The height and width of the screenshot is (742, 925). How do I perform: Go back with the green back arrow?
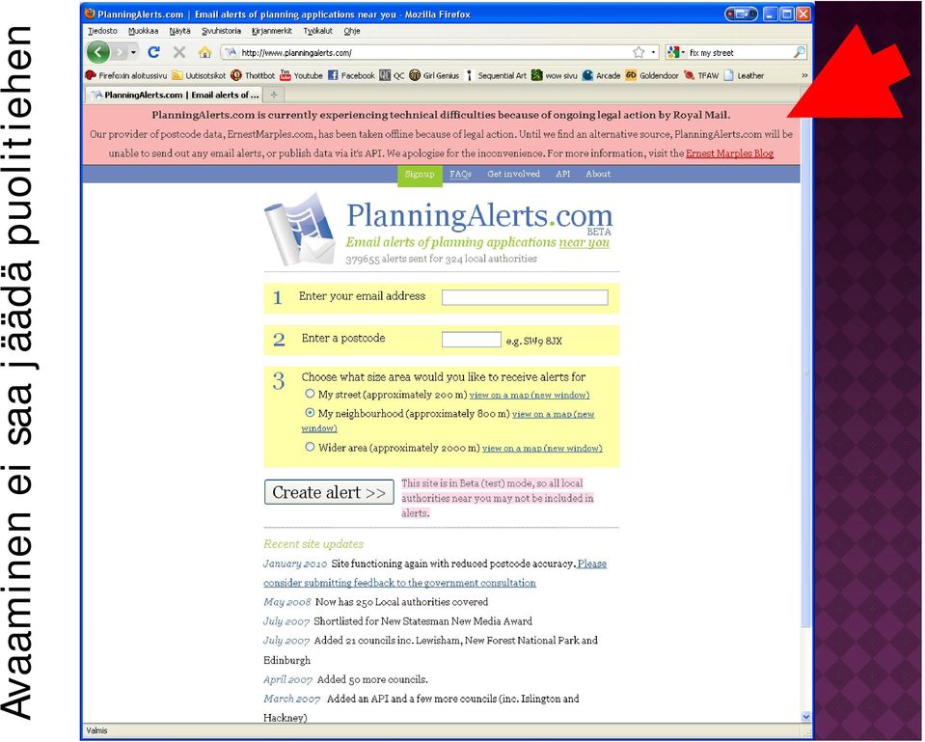pyautogui.click(x=98, y=52)
